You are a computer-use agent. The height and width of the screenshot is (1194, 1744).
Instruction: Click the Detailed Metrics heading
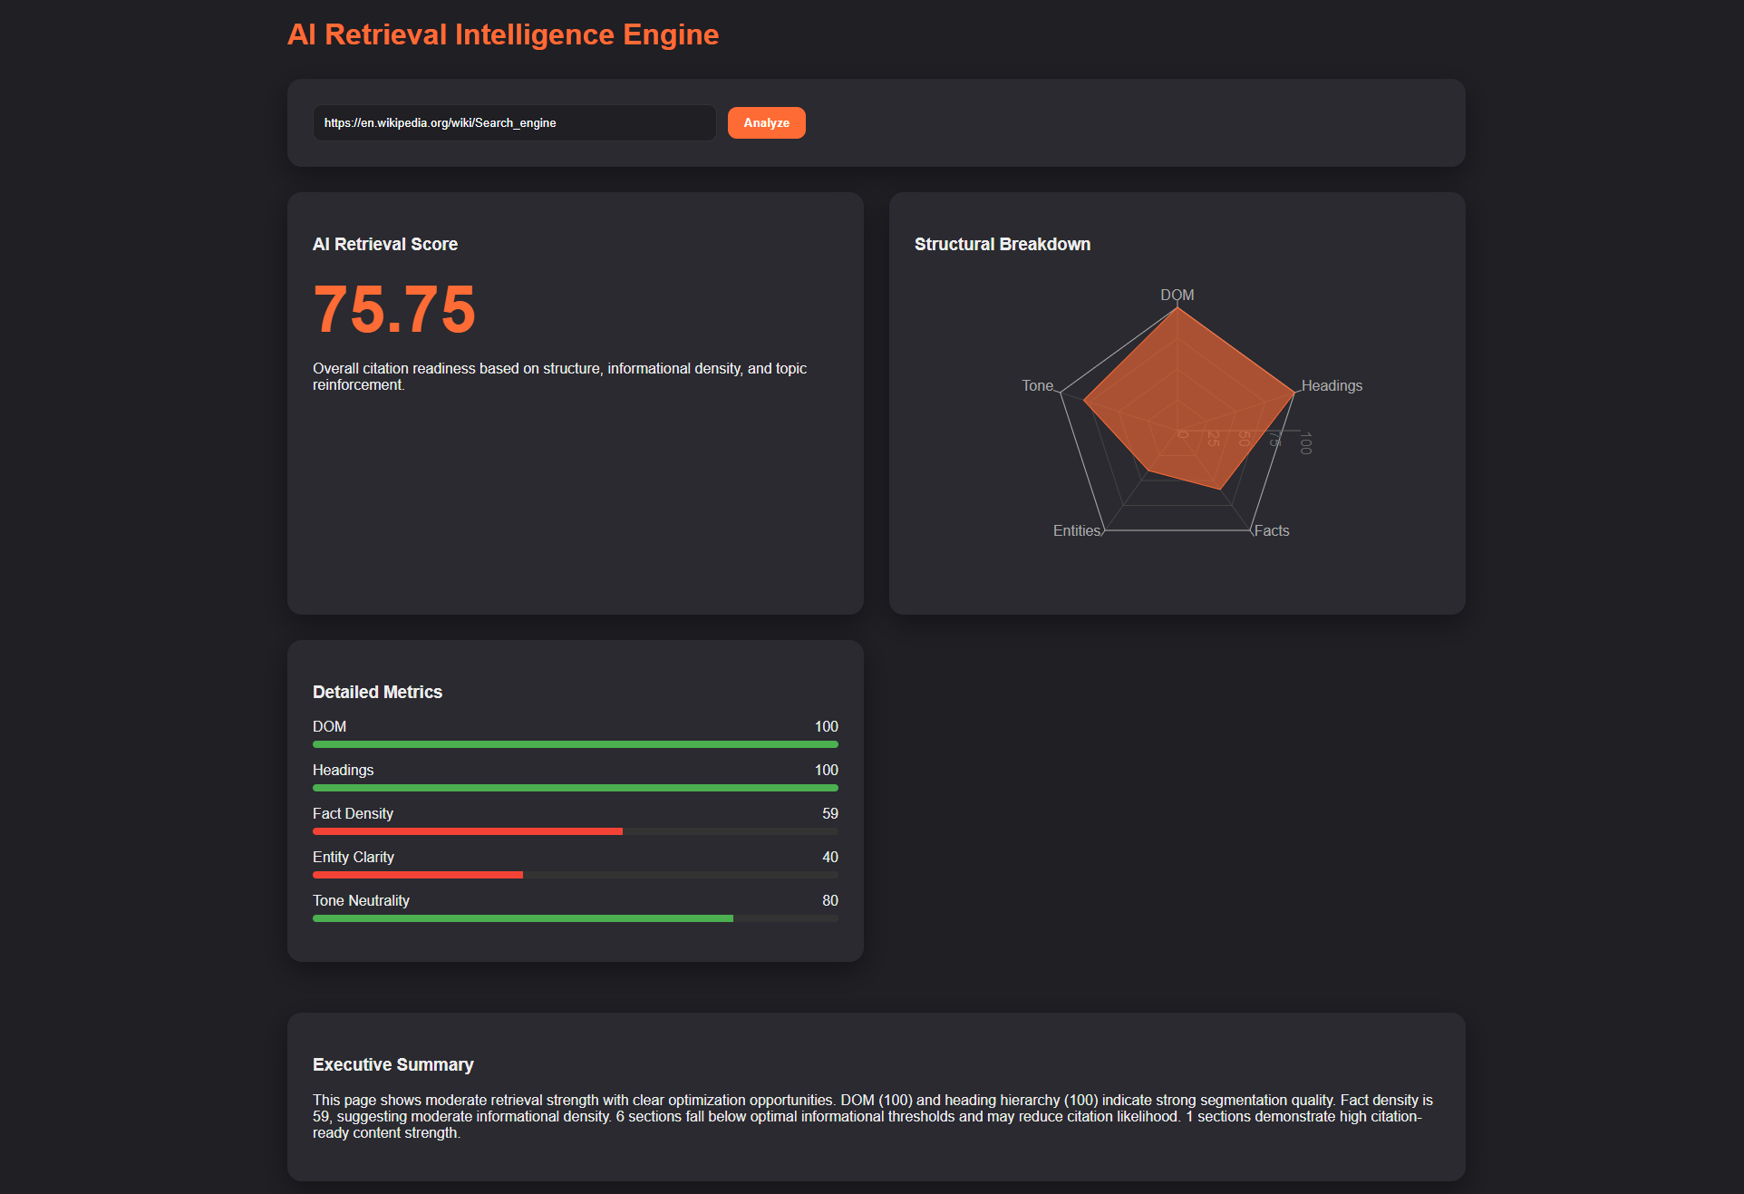pyautogui.click(x=377, y=692)
